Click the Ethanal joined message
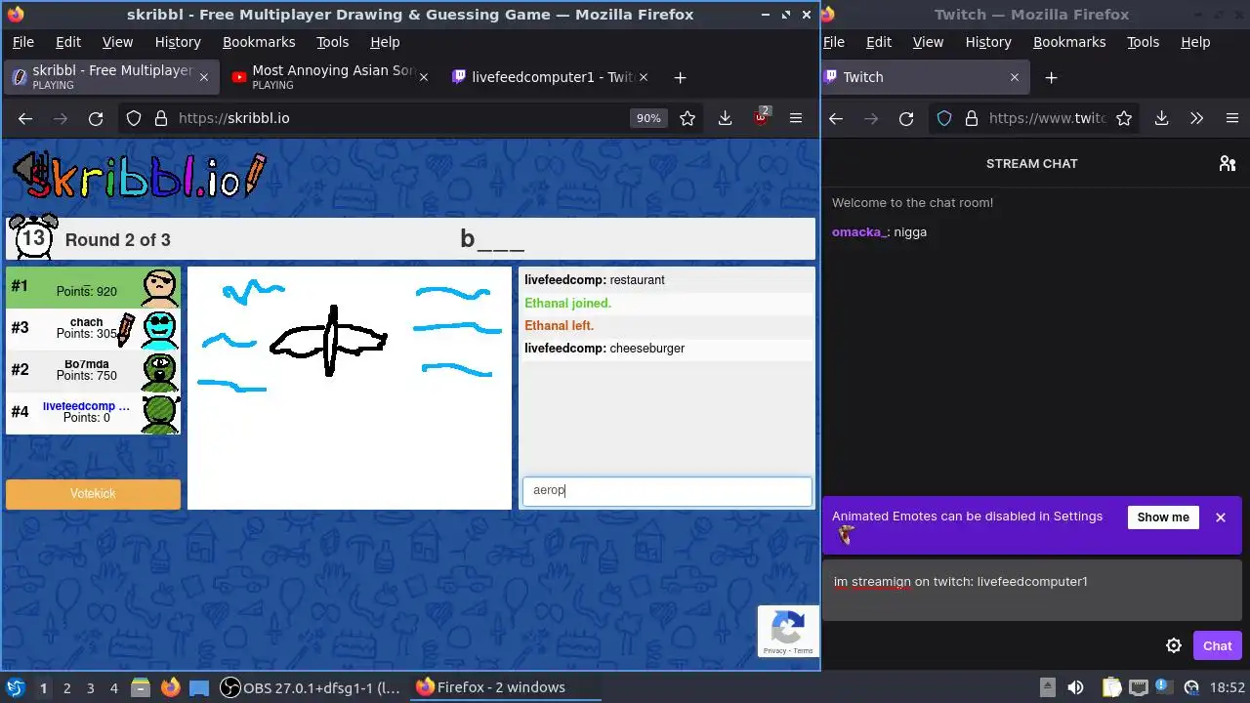The height and width of the screenshot is (703, 1250). pos(667,304)
